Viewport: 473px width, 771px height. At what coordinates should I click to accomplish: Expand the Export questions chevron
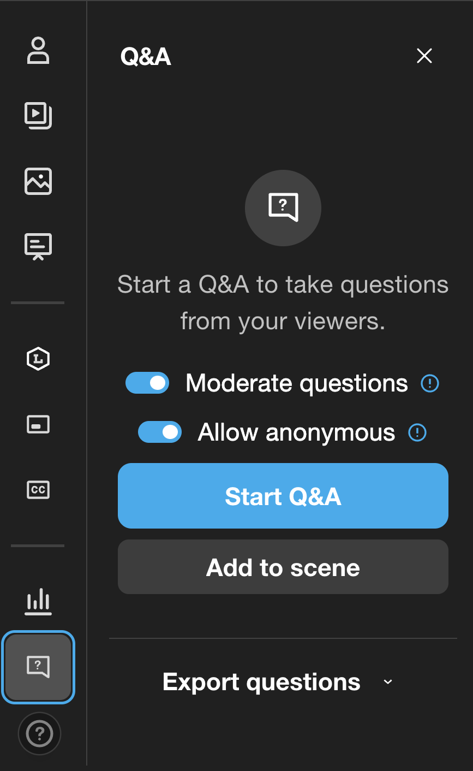pyautogui.click(x=388, y=682)
